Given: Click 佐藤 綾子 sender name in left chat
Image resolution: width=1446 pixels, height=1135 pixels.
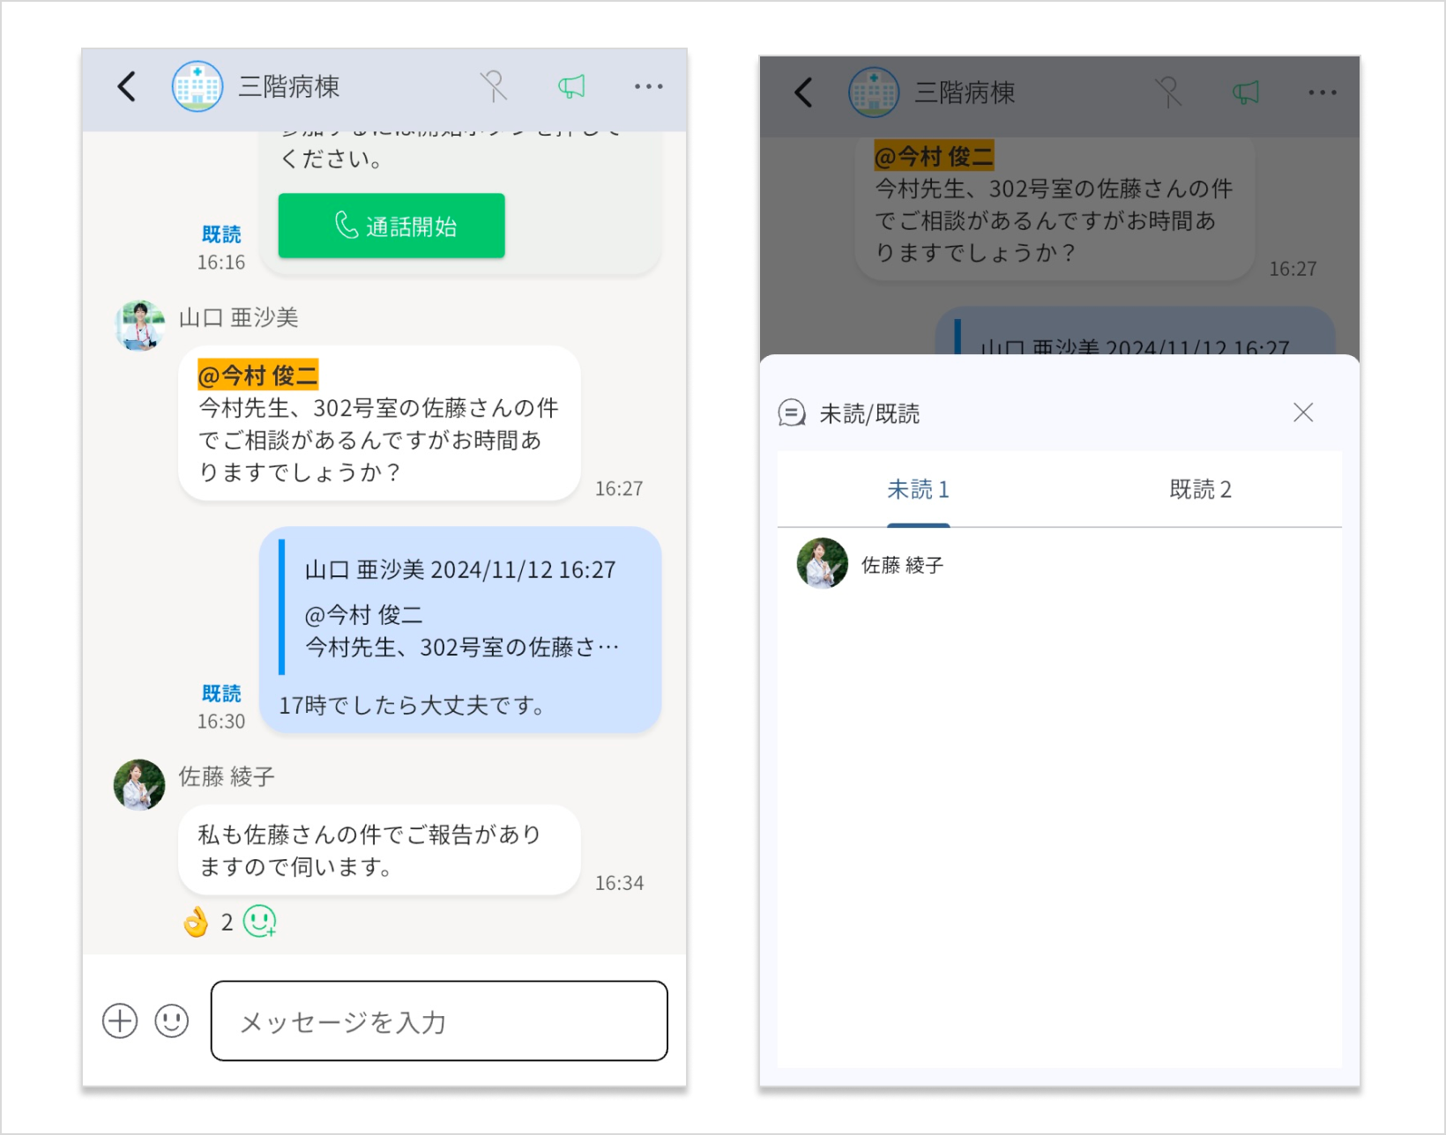Looking at the screenshot, I should [x=227, y=776].
